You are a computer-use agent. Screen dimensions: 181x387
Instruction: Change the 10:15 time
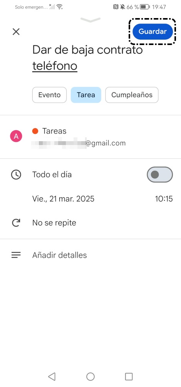click(164, 199)
